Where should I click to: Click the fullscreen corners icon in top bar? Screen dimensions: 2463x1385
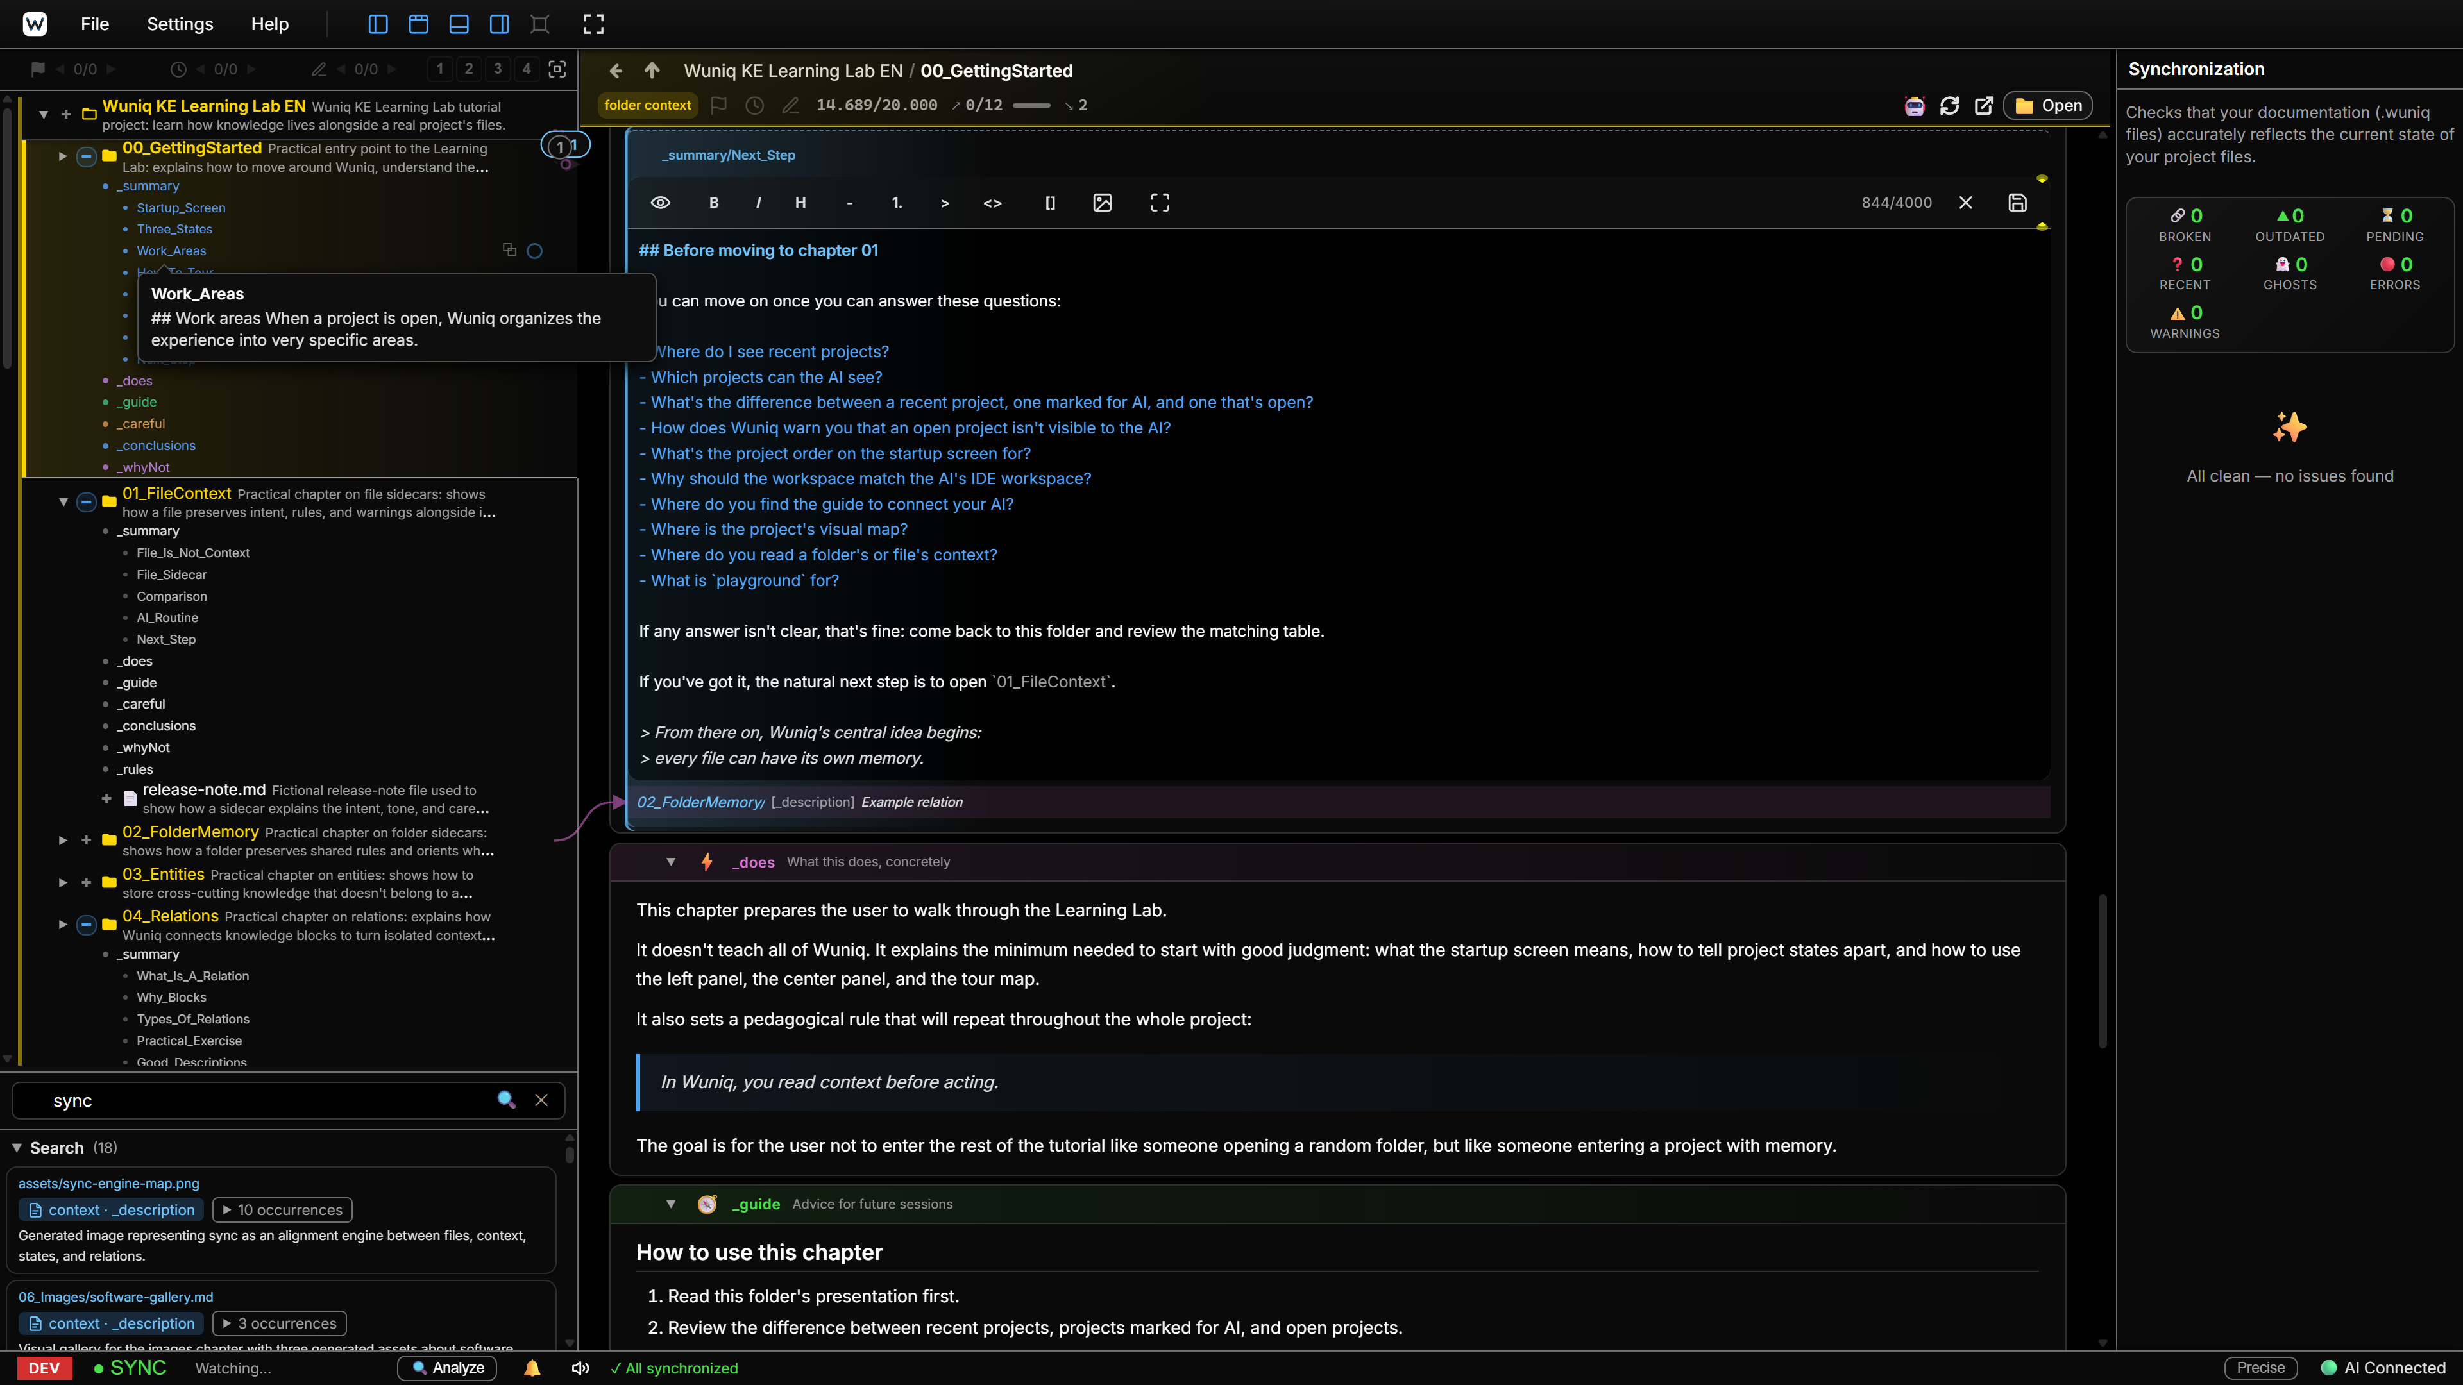594,24
